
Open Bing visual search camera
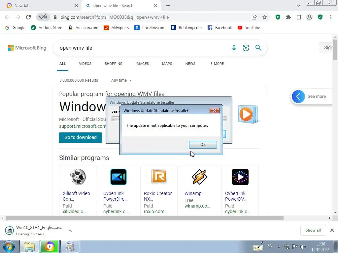click(x=246, y=48)
